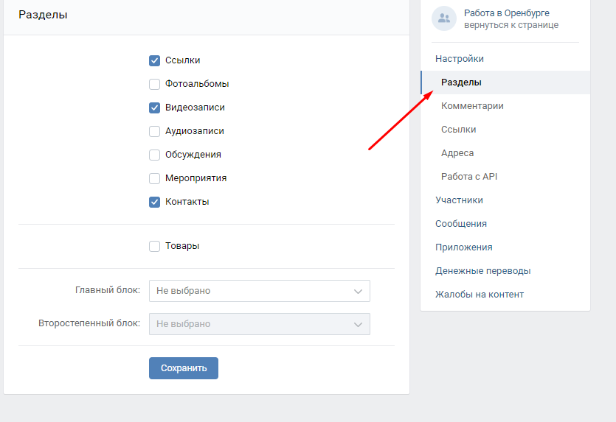
Task: Open the Настройки menu item
Action: coord(460,59)
